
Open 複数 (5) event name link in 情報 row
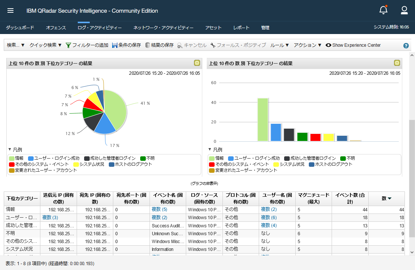pos(159,209)
